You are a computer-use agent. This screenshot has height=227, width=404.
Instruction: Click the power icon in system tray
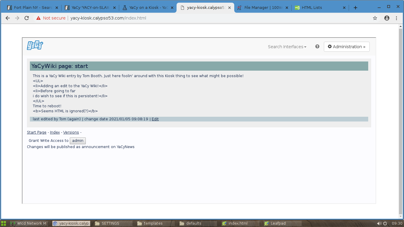coord(385,223)
